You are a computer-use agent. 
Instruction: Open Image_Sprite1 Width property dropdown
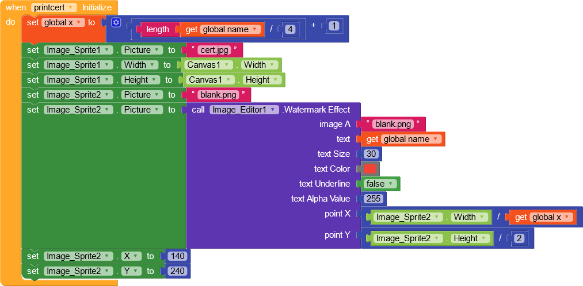click(x=140, y=65)
